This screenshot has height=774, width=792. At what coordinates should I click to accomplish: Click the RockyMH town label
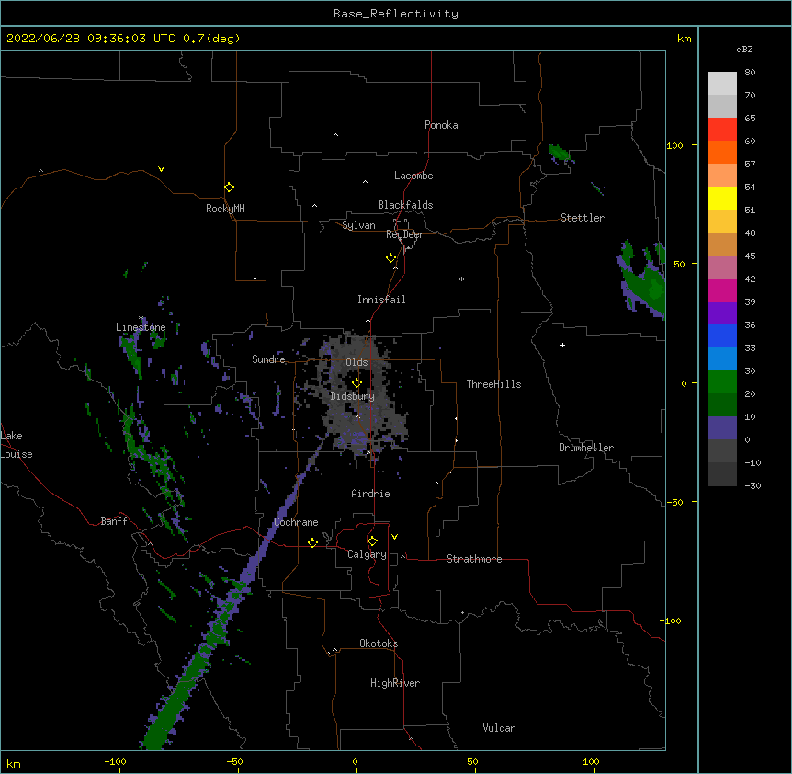tap(225, 209)
